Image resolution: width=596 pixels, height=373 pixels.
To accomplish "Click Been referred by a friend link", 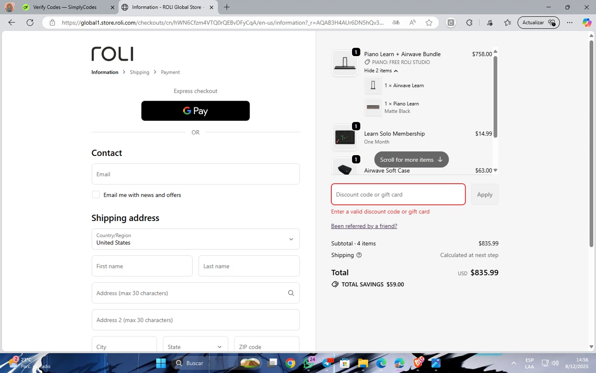I will click(364, 226).
